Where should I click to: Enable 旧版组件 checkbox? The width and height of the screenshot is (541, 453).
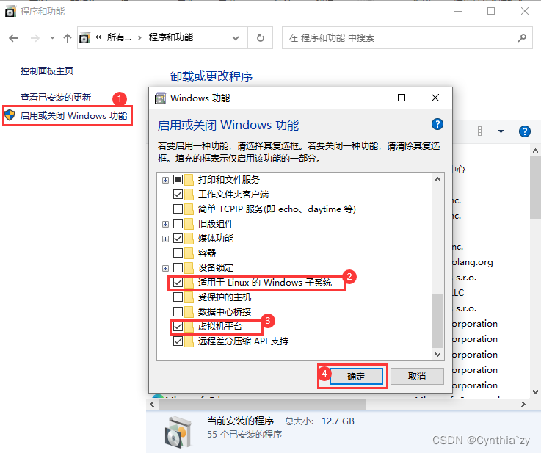click(178, 224)
